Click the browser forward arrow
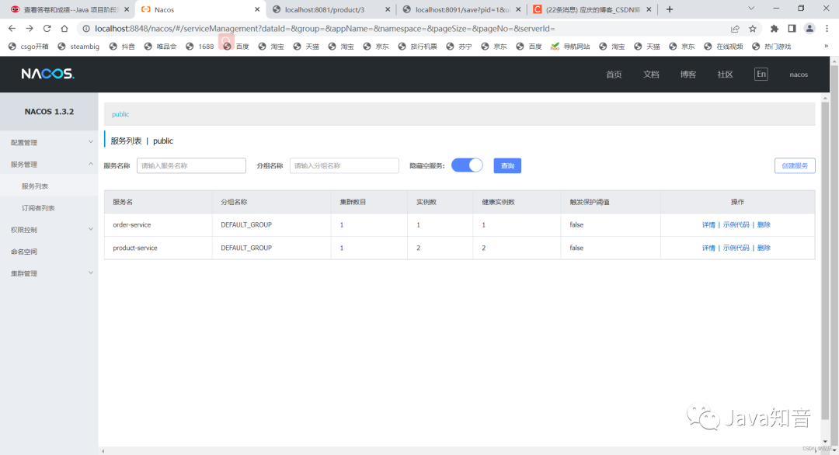This screenshot has height=455, width=839. pos(30,28)
